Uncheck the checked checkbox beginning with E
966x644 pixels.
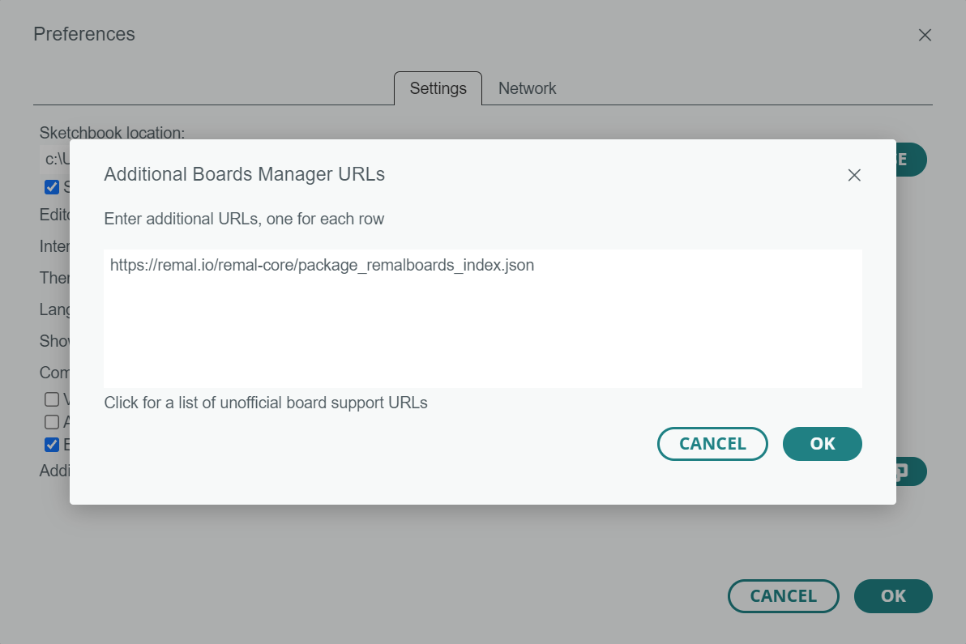pyautogui.click(x=52, y=444)
